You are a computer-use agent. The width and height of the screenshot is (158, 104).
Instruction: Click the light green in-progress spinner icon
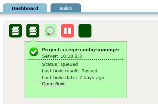(x=50, y=31)
